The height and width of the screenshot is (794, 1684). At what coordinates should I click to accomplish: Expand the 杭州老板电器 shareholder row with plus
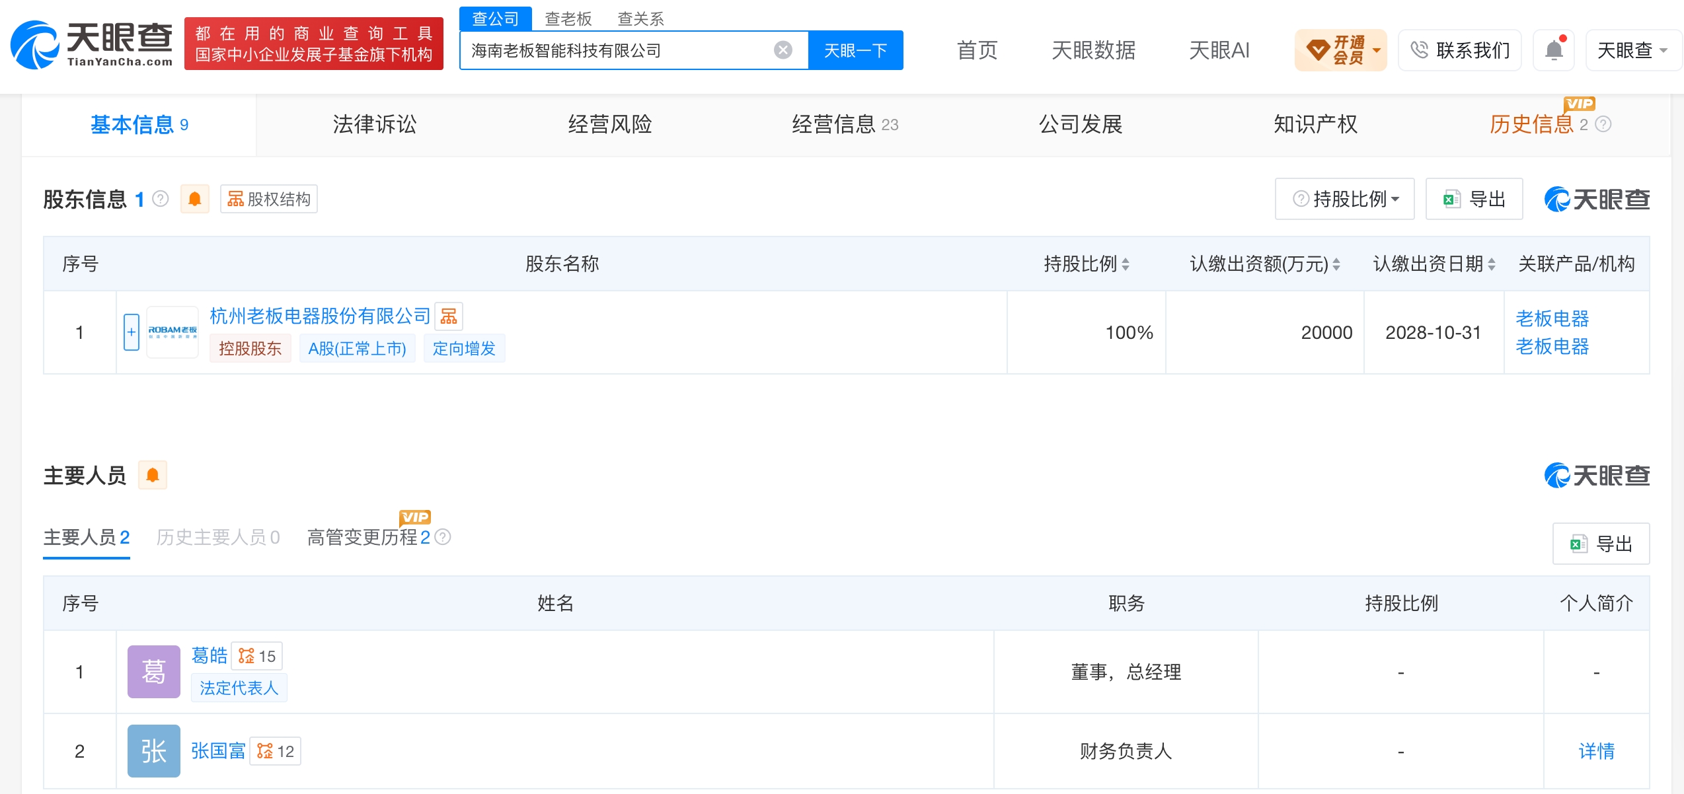132,332
